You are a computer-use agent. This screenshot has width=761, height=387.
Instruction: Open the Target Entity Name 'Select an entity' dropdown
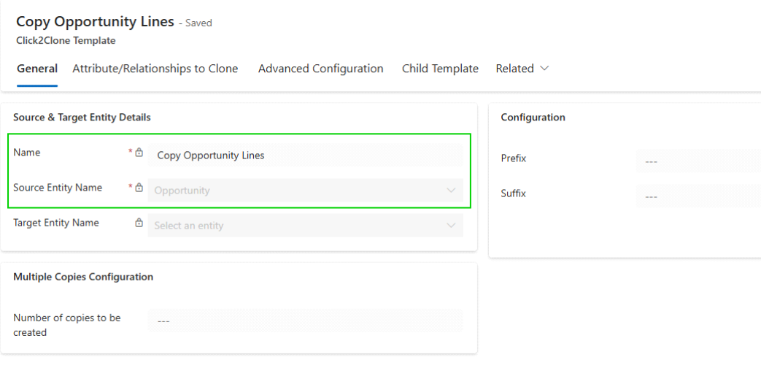pyautogui.click(x=305, y=226)
